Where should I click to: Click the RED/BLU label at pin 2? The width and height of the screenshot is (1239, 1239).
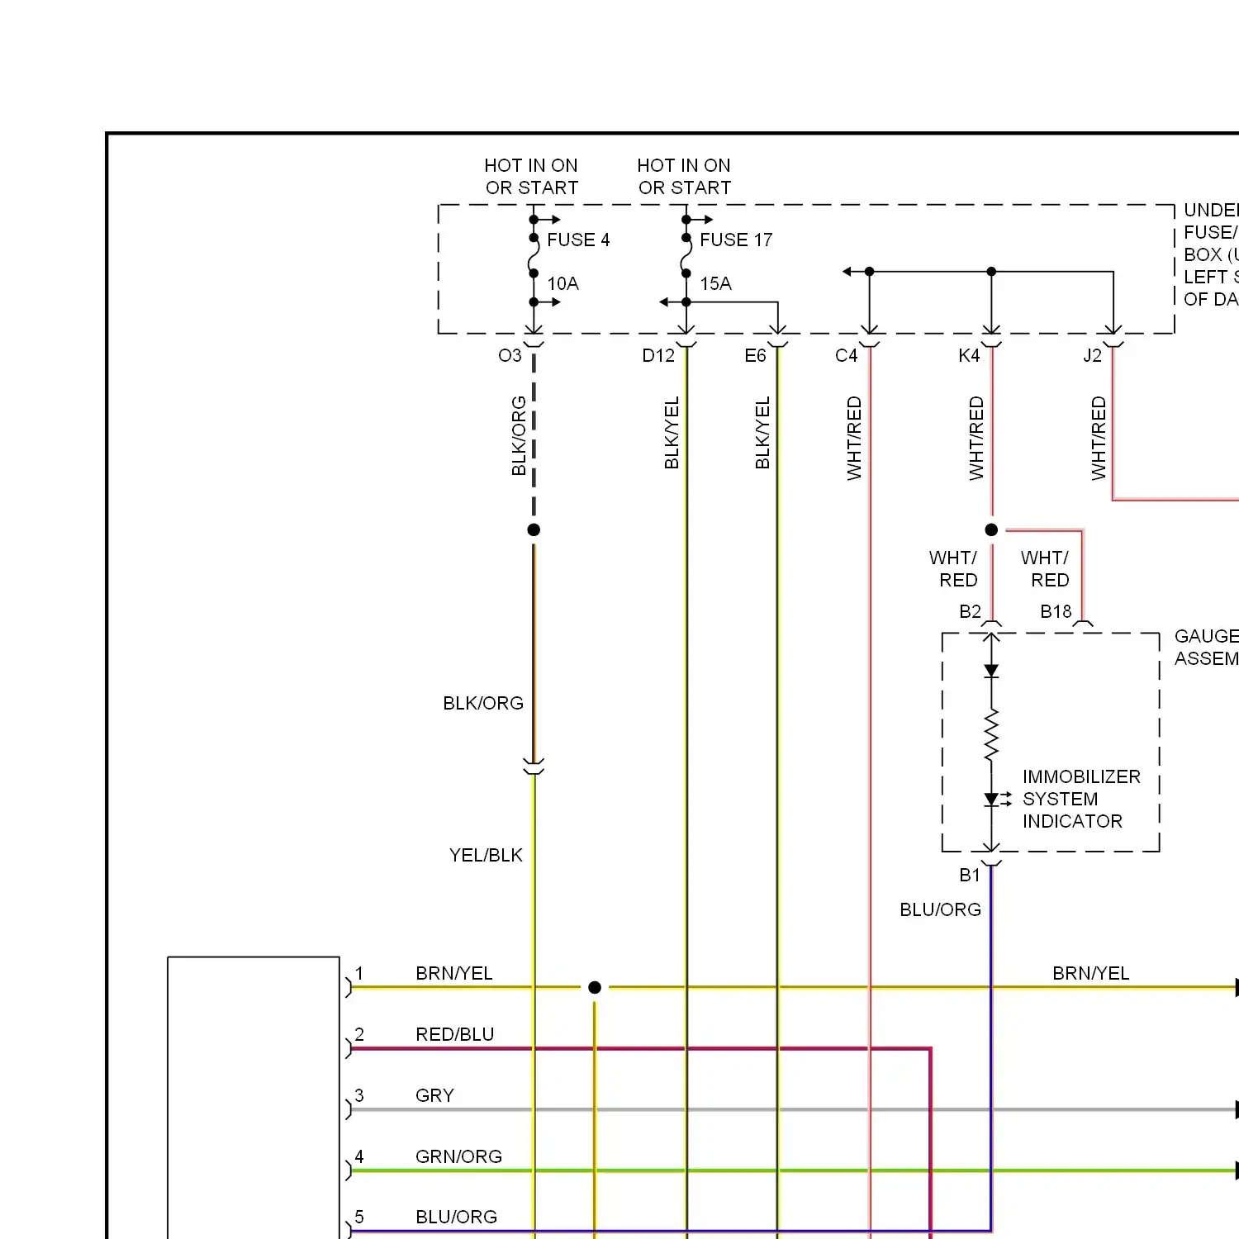point(455,1035)
